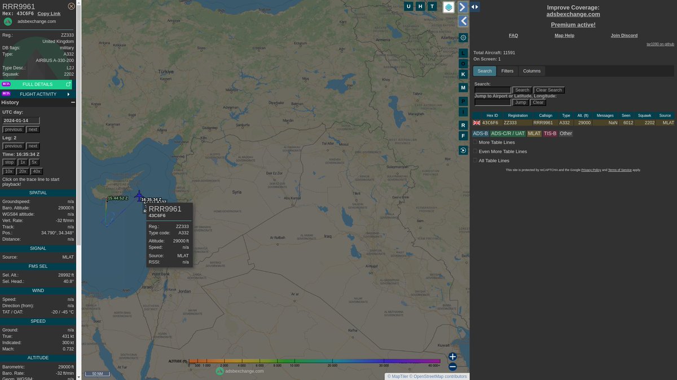Open the adsbexchange.com coverage link
This screenshot has height=380, width=677.
(x=573, y=15)
